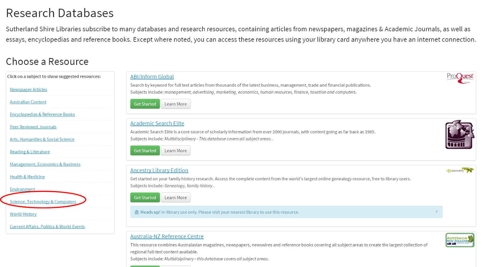The image size is (482, 267).
Task: Open Arts, Humanities & Social Science subject
Action: click(42, 139)
